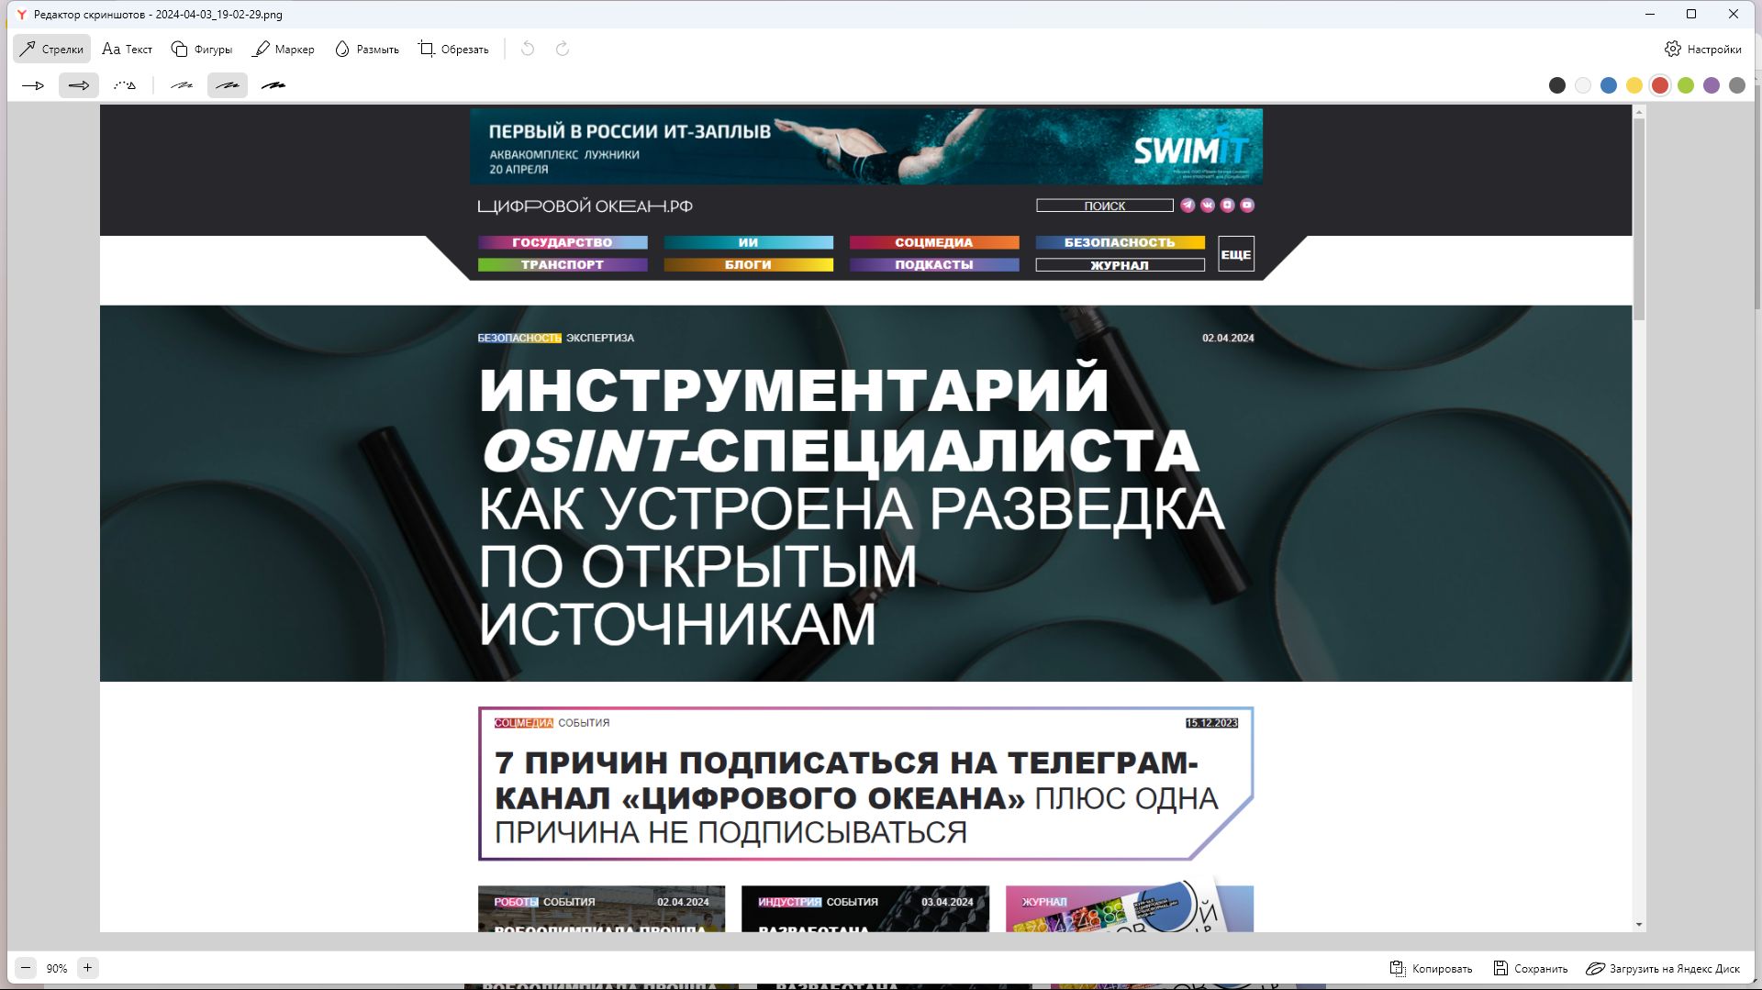The width and height of the screenshot is (1762, 990).
Task: Pick the black color swatch
Action: coord(1557,85)
